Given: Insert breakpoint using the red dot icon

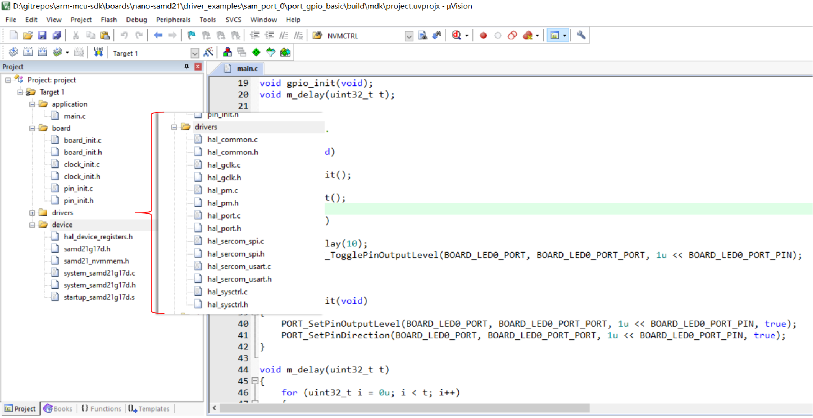Looking at the screenshot, I should [x=483, y=36].
